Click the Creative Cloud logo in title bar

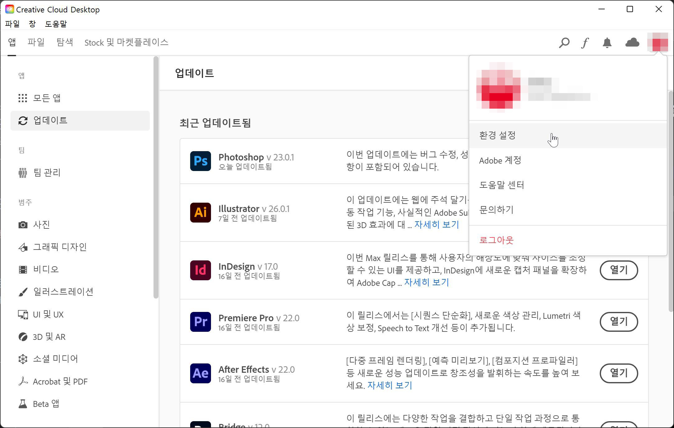pos(10,9)
